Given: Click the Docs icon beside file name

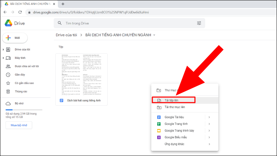Looking at the screenshot, I should pyautogui.click(x=62, y=101).
